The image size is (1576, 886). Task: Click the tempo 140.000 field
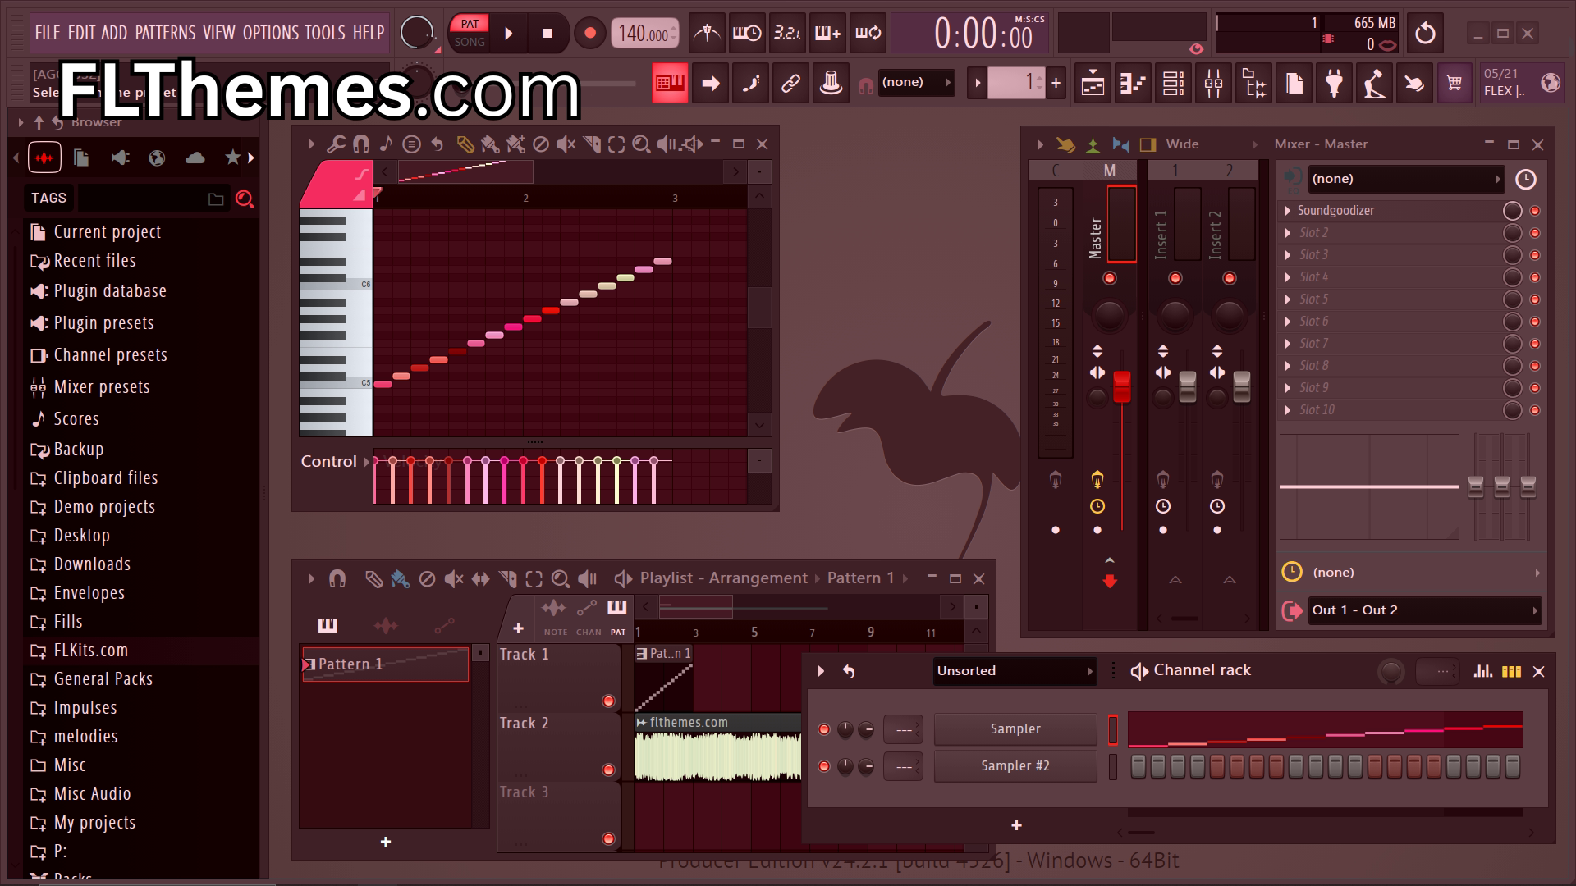point(645,34)
